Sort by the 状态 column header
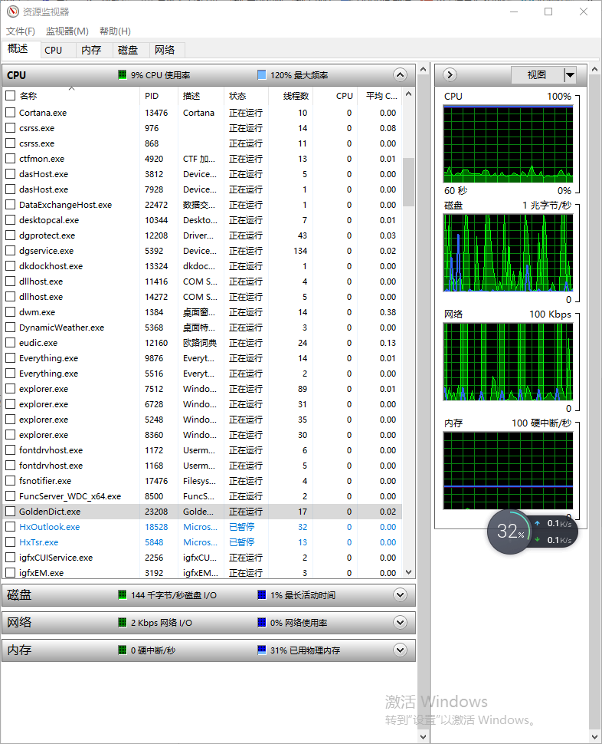Screen dimensions: 602x744 click(x=246, y=95)
